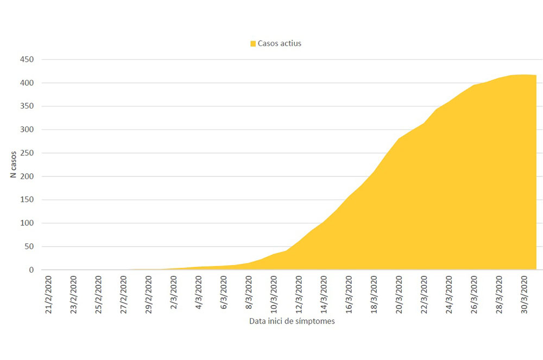Click the 21/2/2020 date label
This screenshot has width=543, height=360.
[x=49, y=294]
